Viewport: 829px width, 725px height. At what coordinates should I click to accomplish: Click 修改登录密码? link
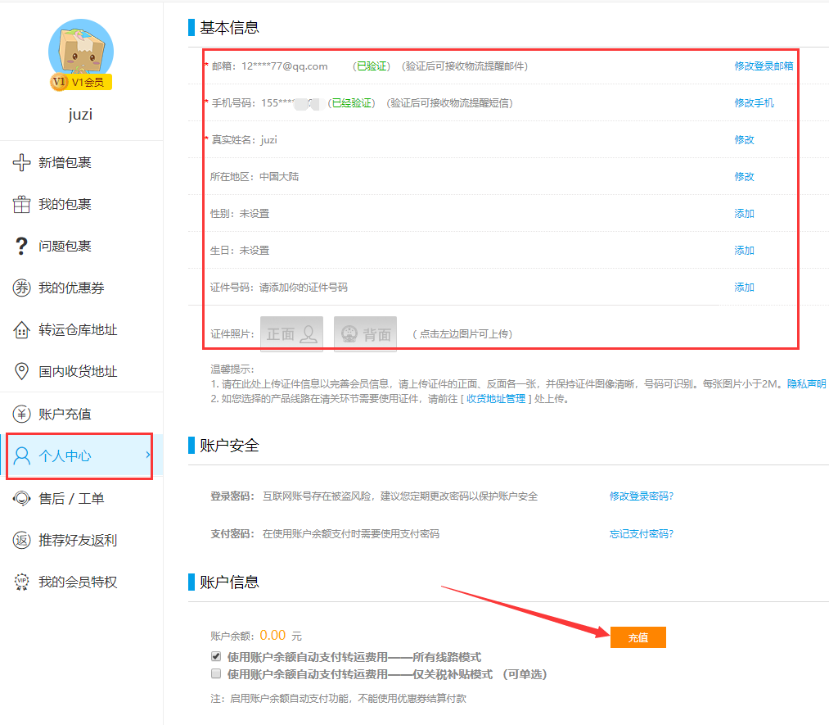point(642,496)
